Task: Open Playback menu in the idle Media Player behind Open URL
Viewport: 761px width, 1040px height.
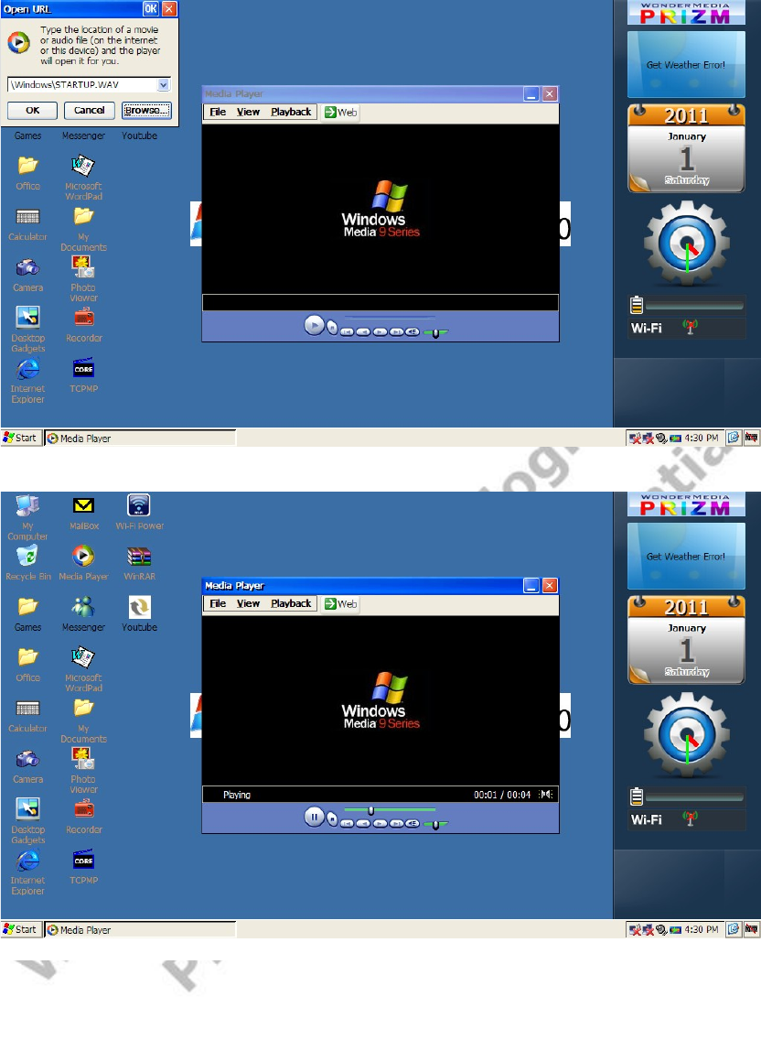Action: [290, 112]
